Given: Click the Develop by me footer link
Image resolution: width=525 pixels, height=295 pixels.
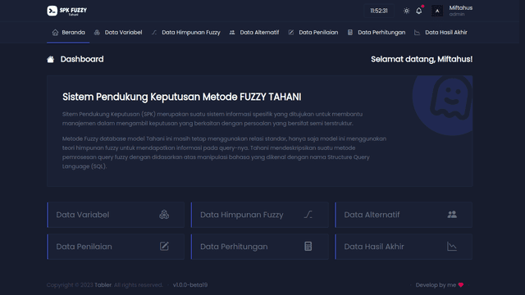Looking at the screenshot, I should point(440,285).
